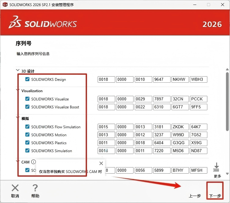Go back with 上一步 button
The height and width of the screenshot is (203, 230).
(x=195, y=196)
